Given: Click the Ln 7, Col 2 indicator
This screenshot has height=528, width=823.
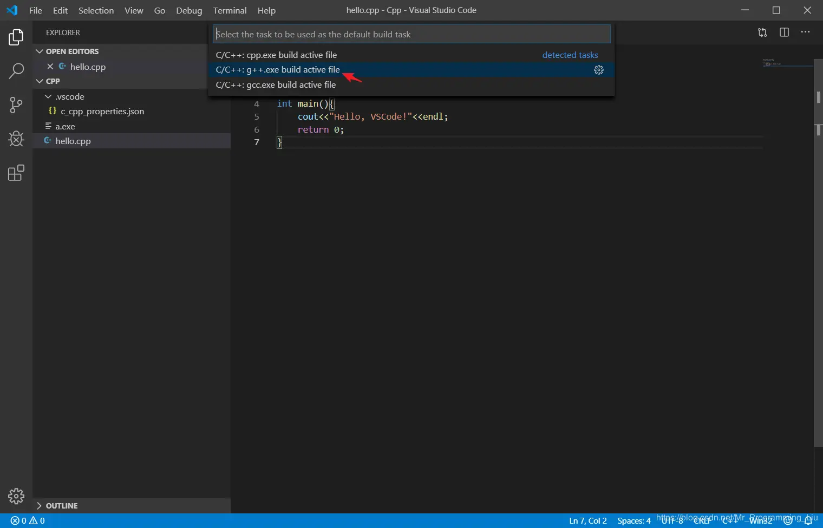Looking at the screenshot, I should coord(588,520).
